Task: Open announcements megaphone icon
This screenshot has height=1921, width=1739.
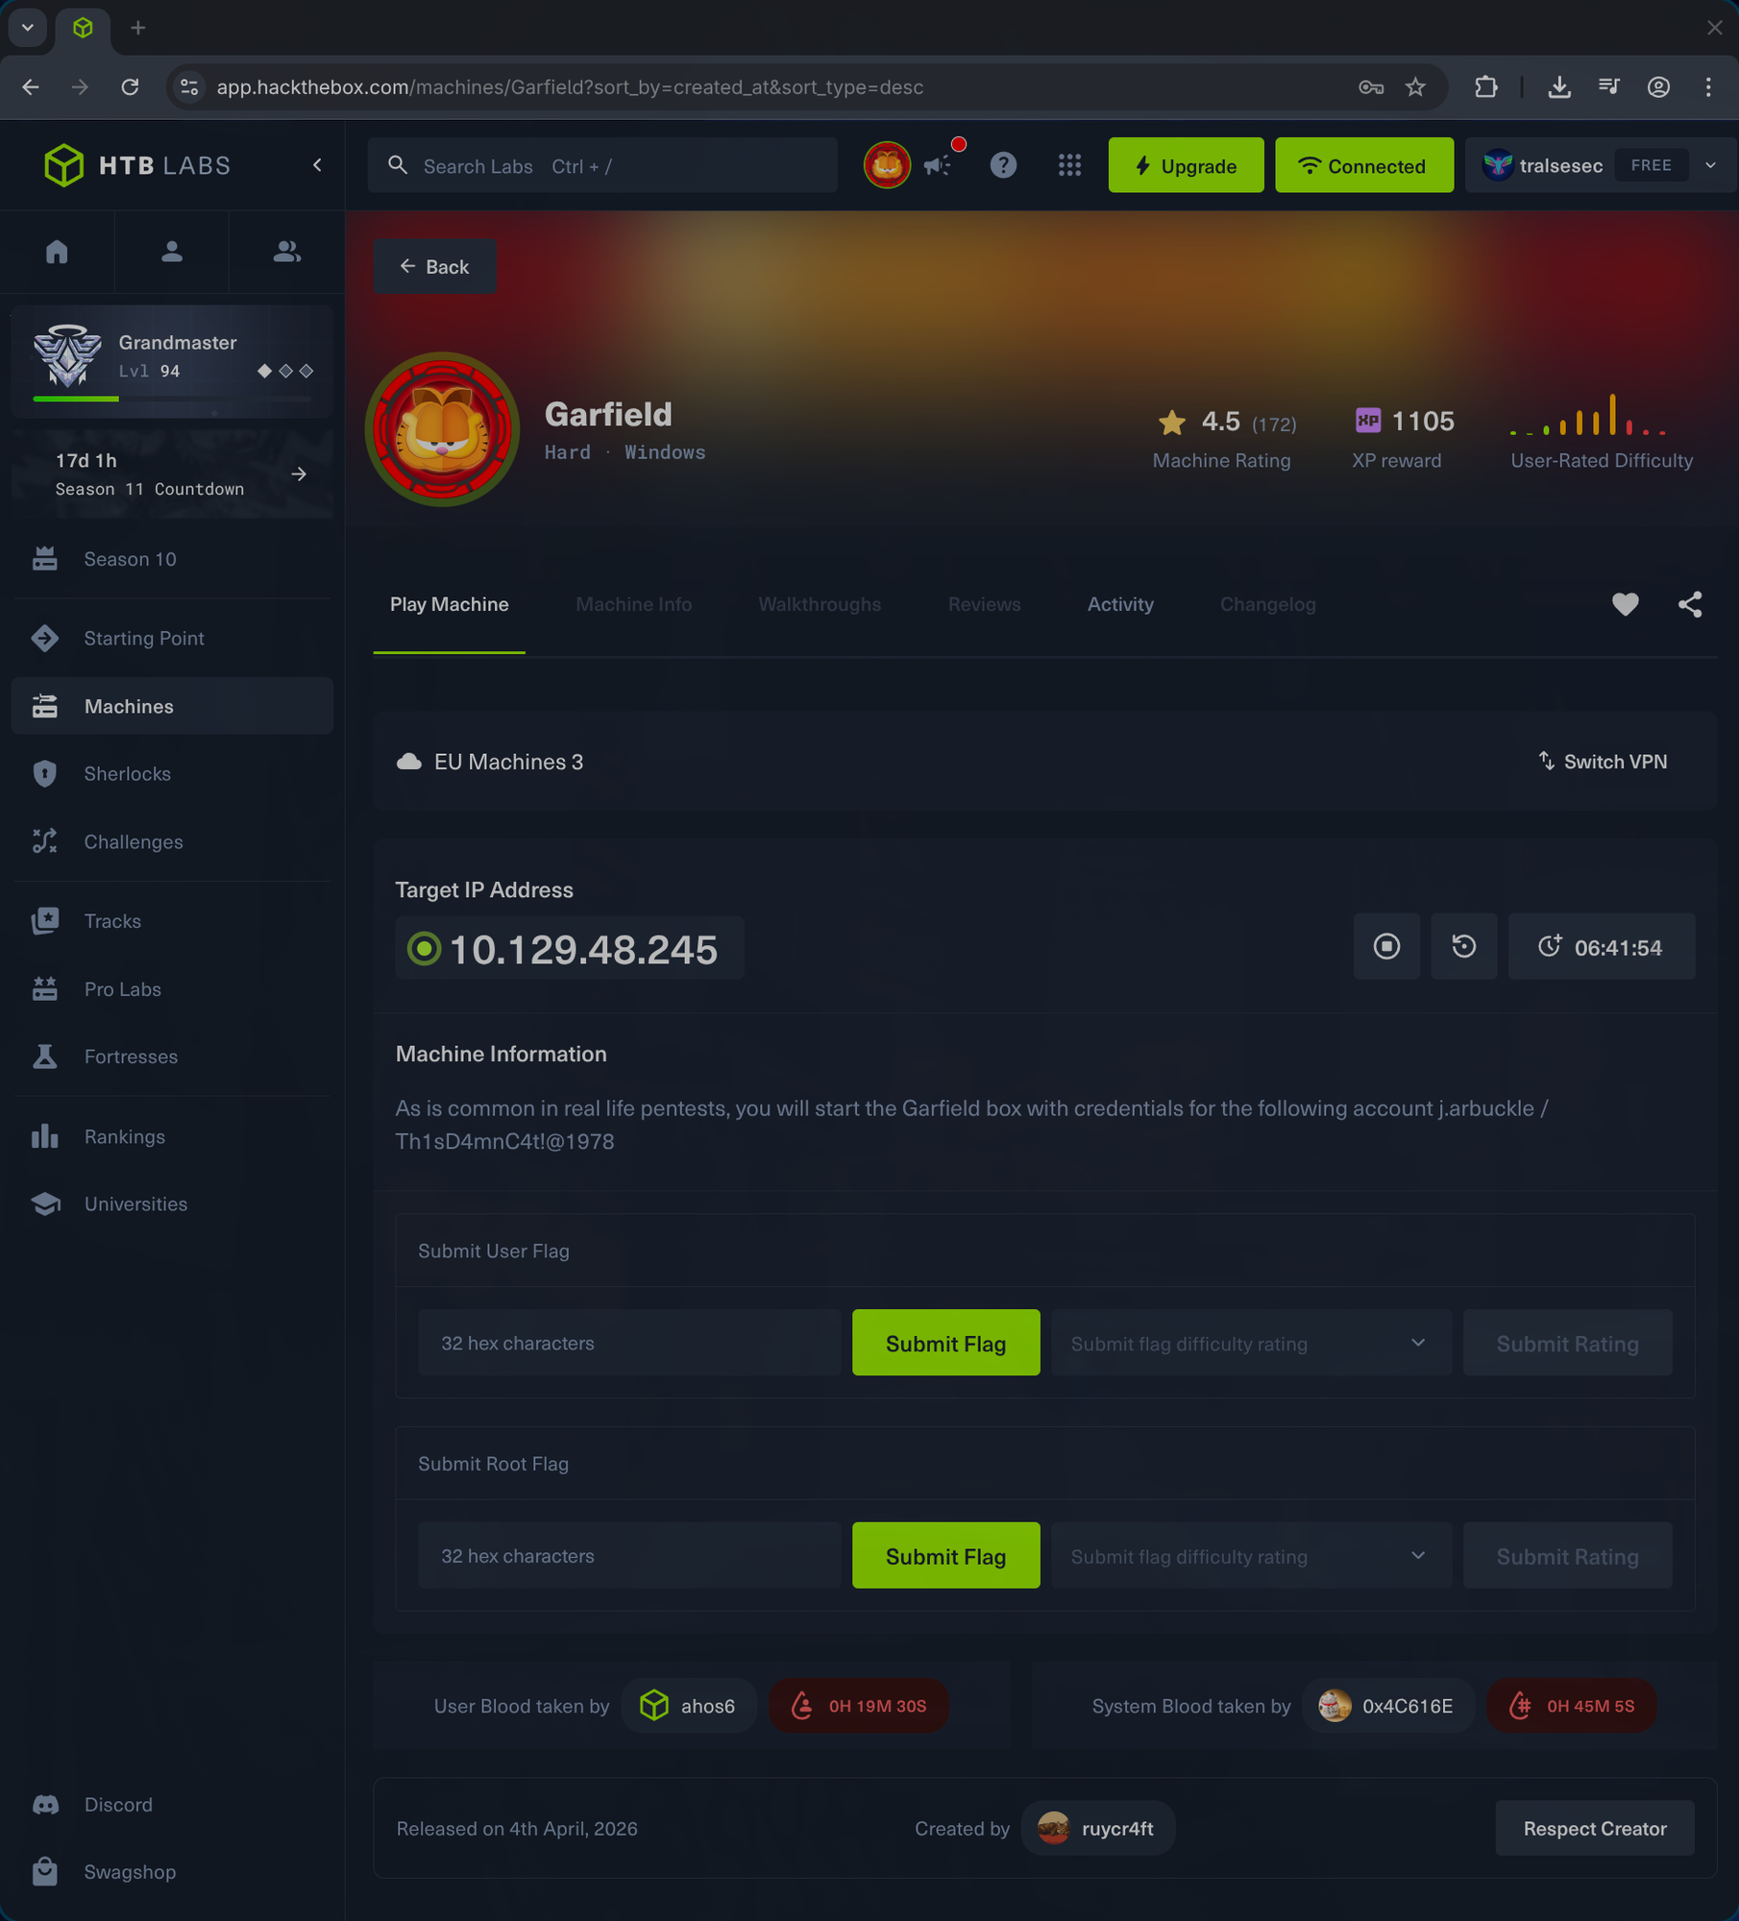Action: click(x=938, y=166)
